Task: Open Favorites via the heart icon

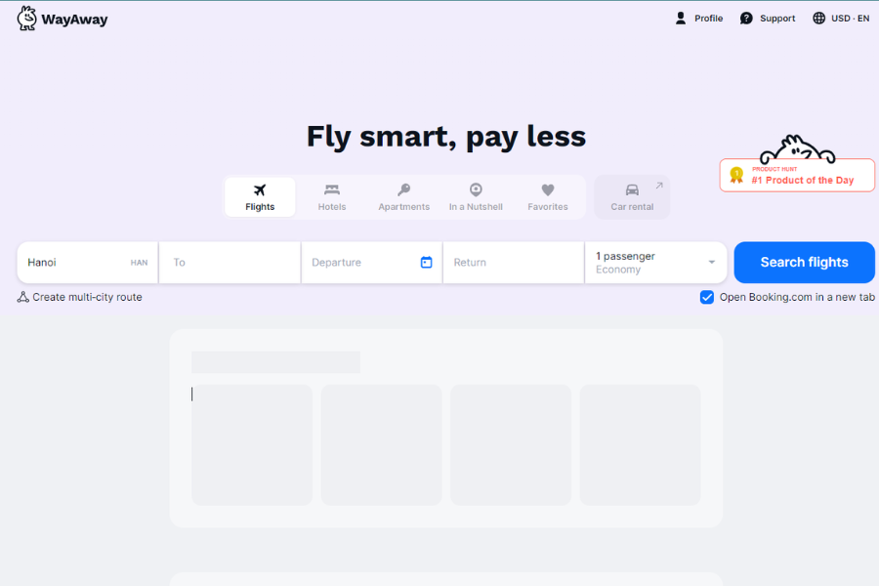Action: tap(548, 190)
